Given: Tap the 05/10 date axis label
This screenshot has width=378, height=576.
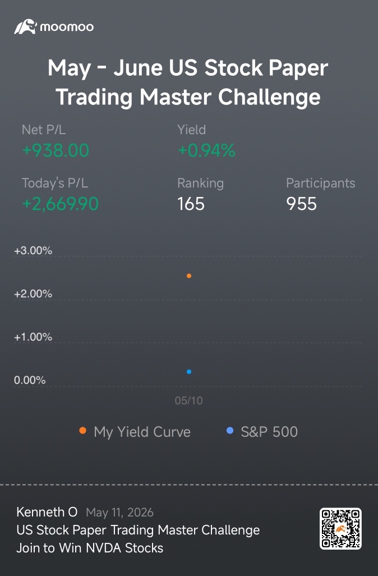Looking at the screenshot, I should [x=188, y=400].
